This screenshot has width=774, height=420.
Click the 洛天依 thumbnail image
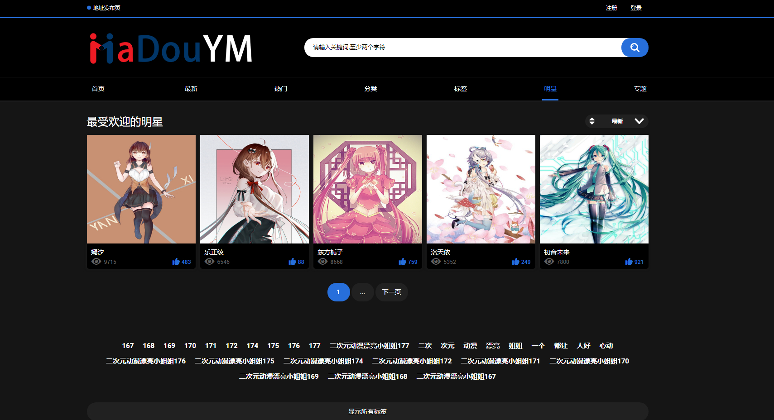coord(481,189)
